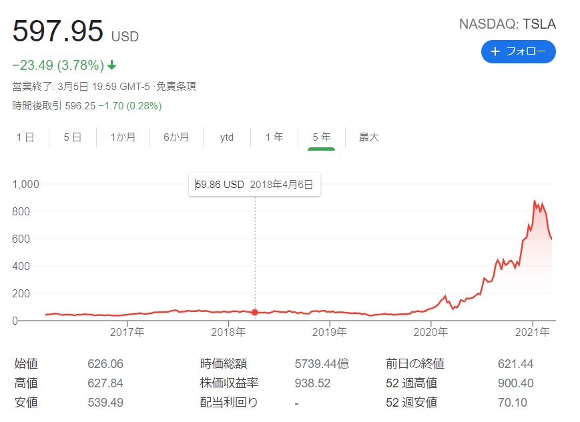
Task: Show the 1か月 chart range
Action: coord(123,137)
